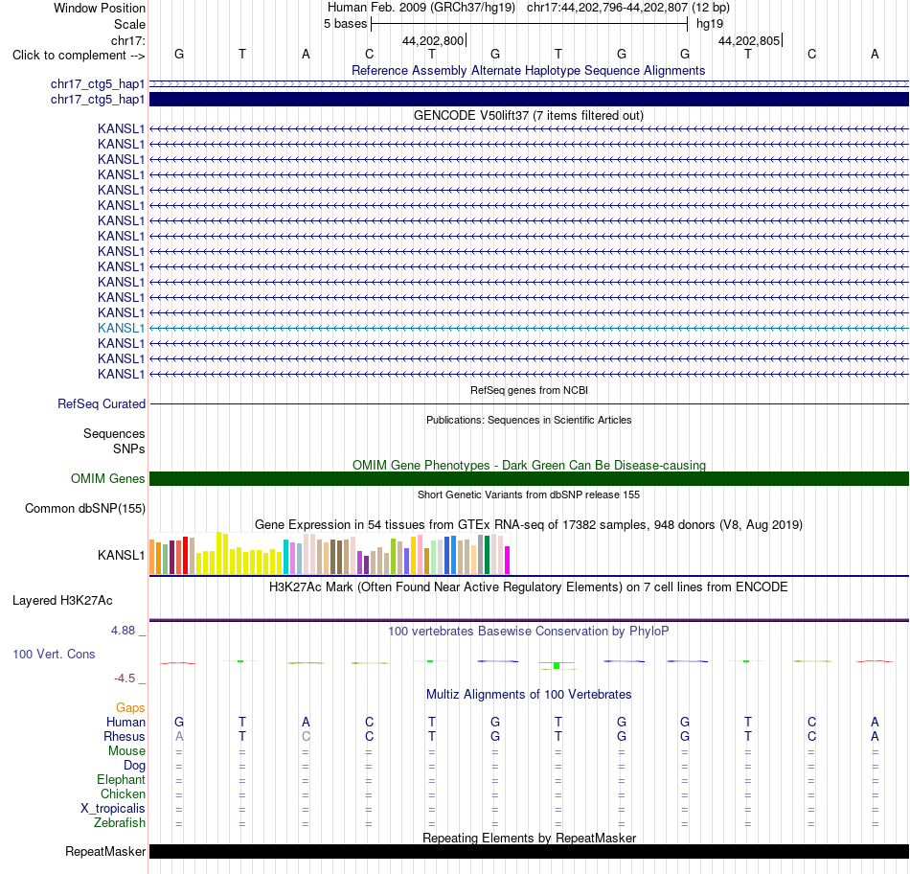Viewport: 910px width, 874px height.
Task: Click first base G in sequence row
Action: pyautogui.click(x=179, y=54)
